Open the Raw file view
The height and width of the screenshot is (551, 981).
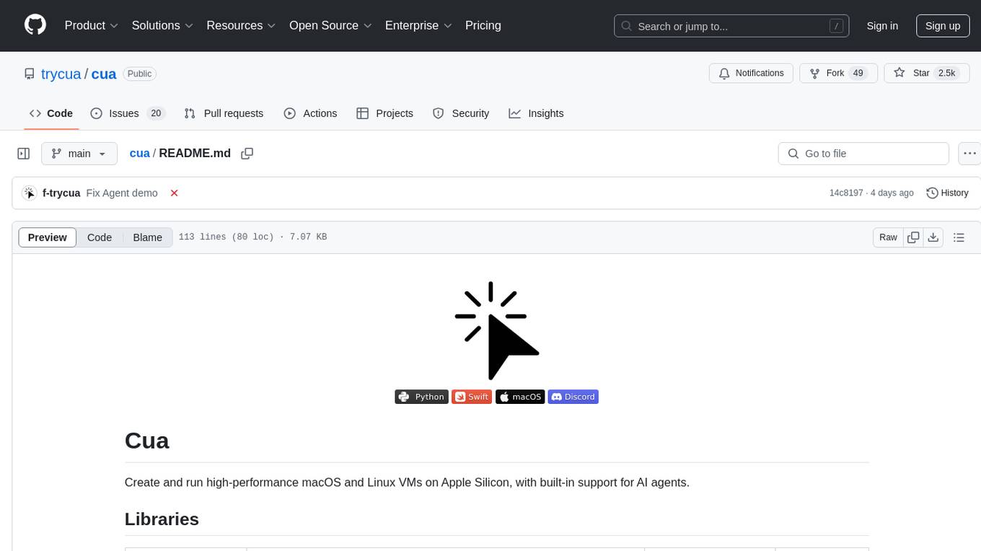coord(888,237)
